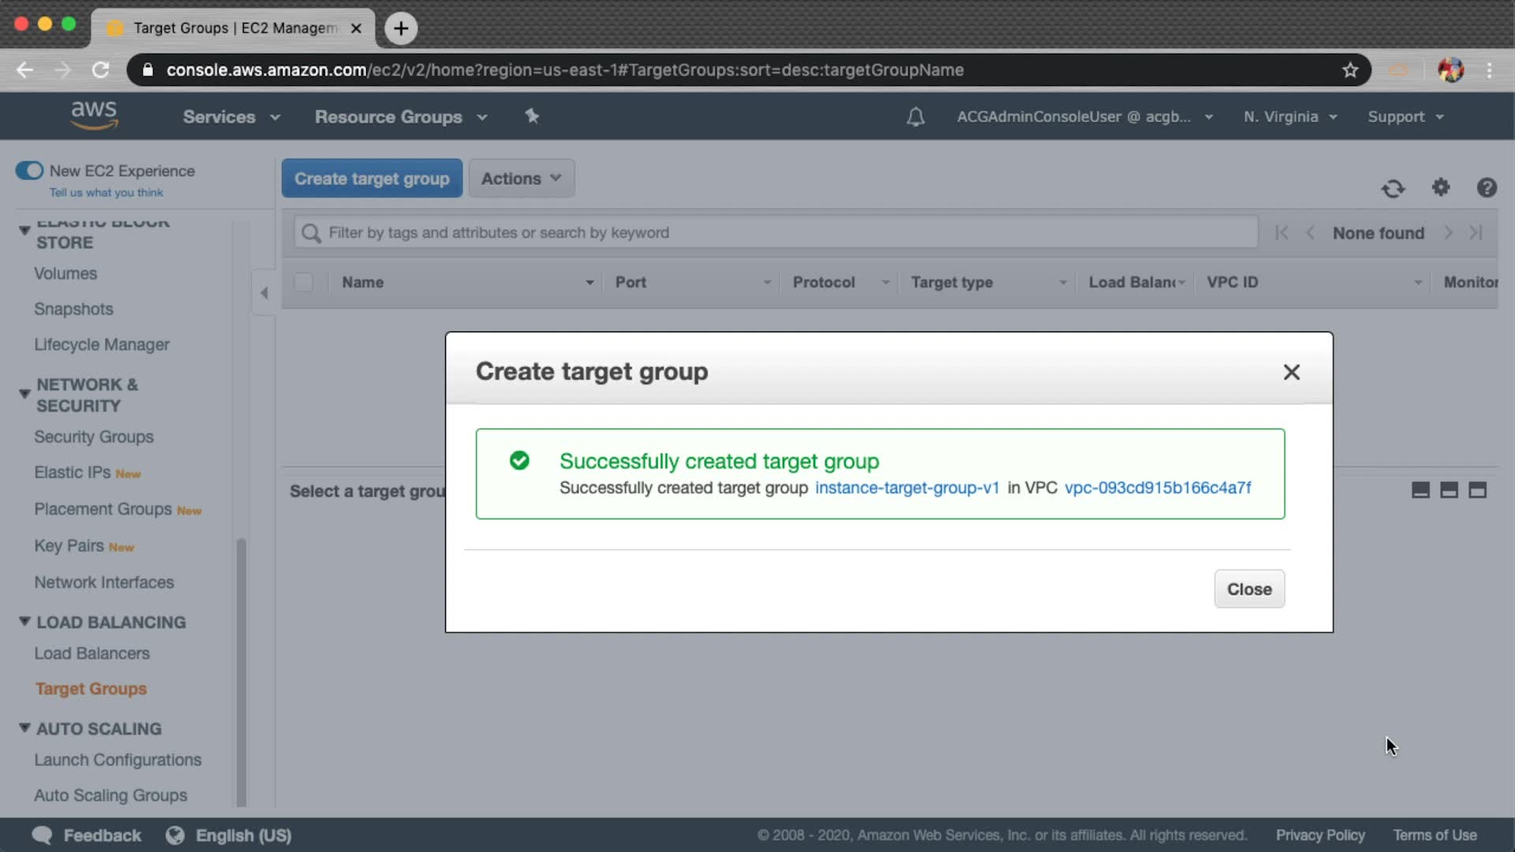Click the help question mark icon
The height and width of the screenshot is (852, 1515).
click(x=1487, y=188)
